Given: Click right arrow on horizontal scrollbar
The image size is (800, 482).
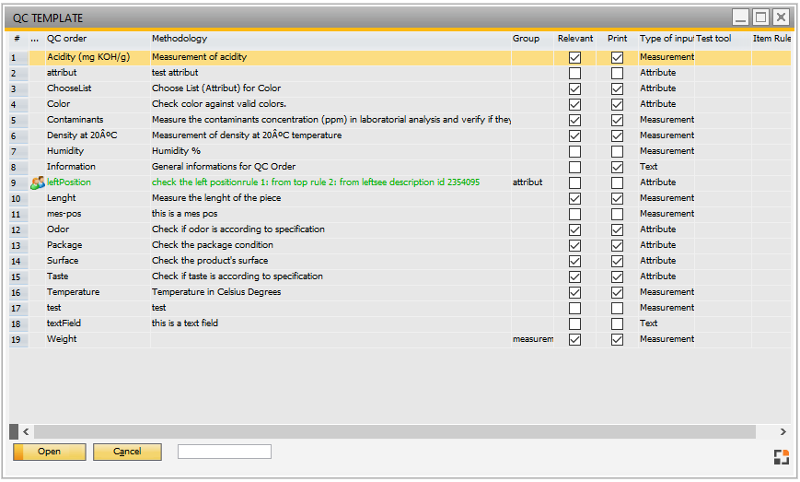Looking at the screenshot, I should [783, 431].
